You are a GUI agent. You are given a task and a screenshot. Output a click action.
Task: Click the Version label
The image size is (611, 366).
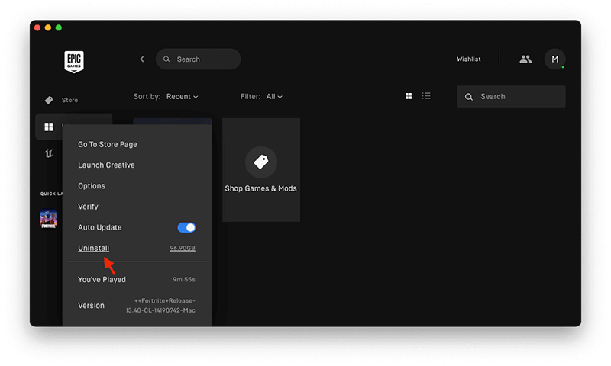click(91, 306)
